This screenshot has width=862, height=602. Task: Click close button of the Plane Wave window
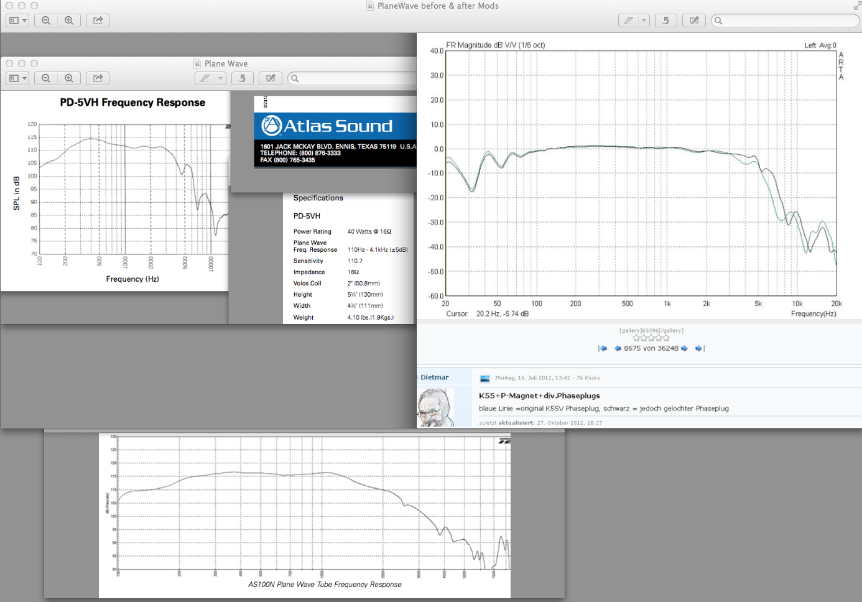pyautogui.click(x=9, y=63)
